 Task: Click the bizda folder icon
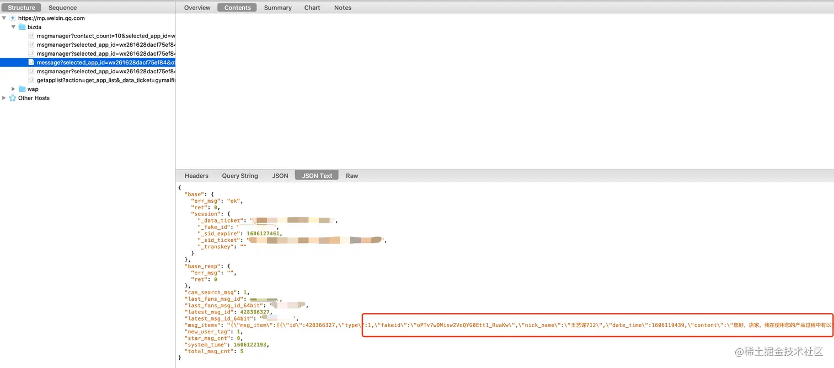[x=22, y=27]
